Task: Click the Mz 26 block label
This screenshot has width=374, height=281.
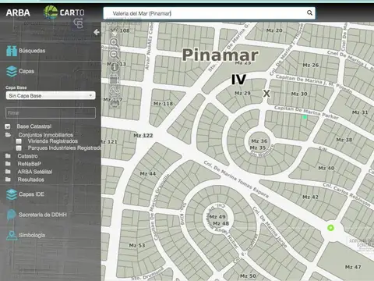Action: click(x=311, y=65)
